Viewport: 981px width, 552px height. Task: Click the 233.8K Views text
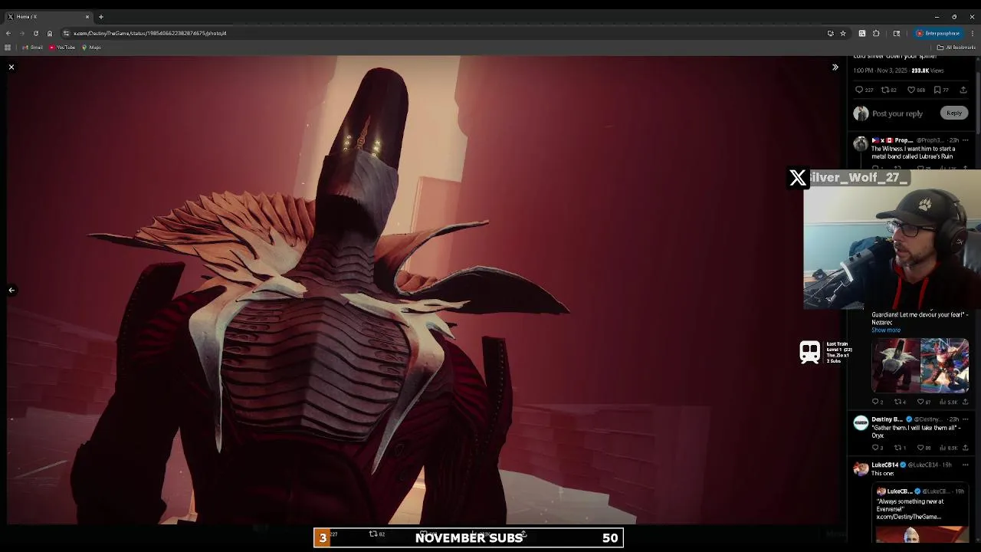coord(927,71)
